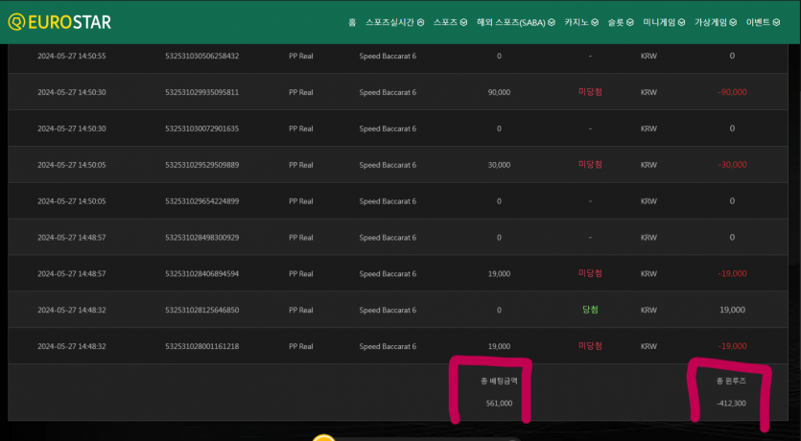This screenshot has height=441, width=801.
Task: Click 미당첨 in row 532531028001161218
Action: [x=590, y=345]
